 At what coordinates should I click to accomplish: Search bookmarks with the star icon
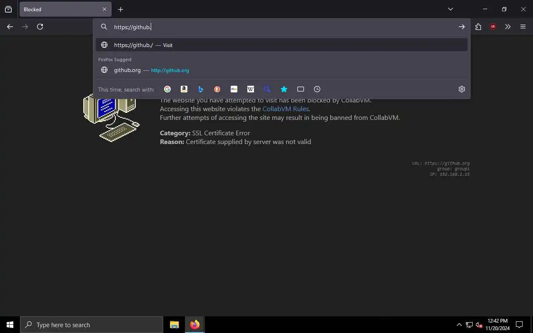284,89
